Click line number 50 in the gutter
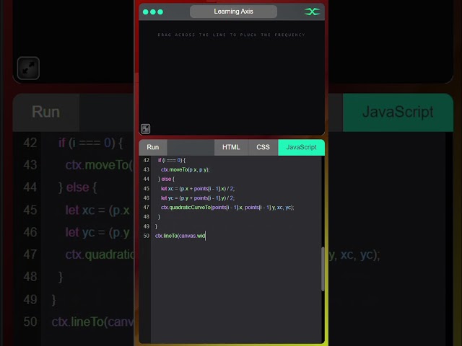 pyautogui.click(x=146, y=236)
